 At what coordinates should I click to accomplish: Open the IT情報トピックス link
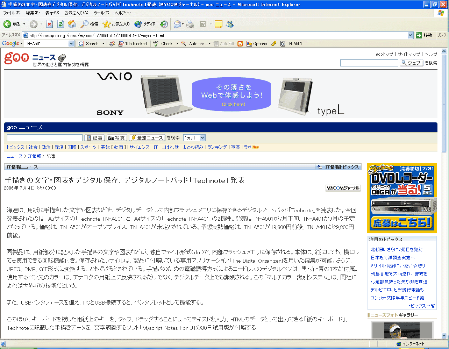pos(342,167)
